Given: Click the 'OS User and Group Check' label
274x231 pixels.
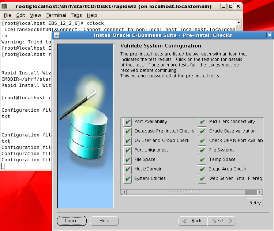Looking at the screenshot, I should point(162,140).
